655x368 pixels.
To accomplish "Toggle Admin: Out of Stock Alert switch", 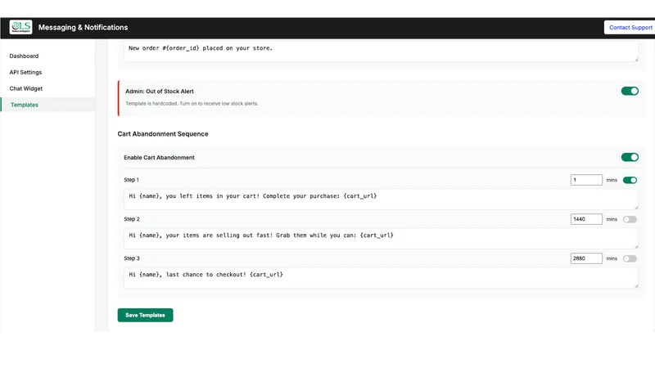I will [630, 91].
